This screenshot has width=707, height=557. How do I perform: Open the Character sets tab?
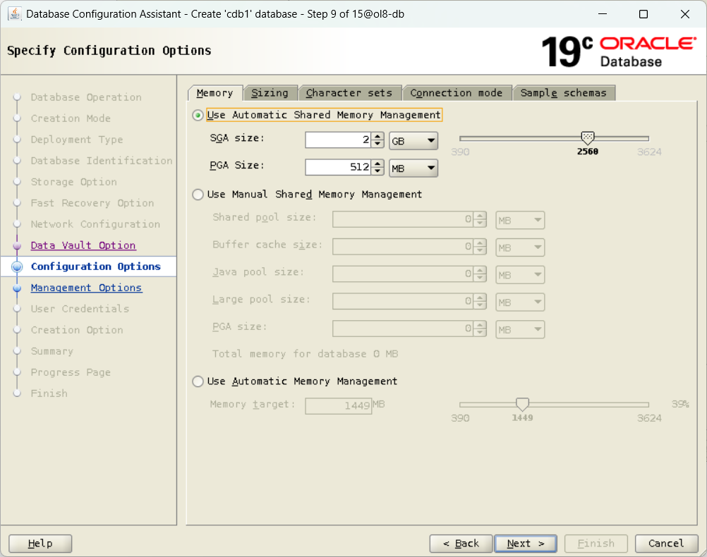[349, 93]
